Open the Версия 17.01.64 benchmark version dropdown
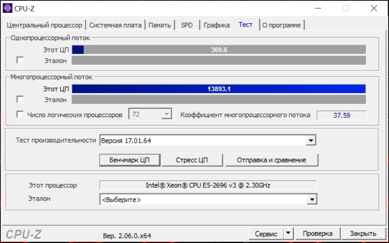The width and height of the screenshot is (389, 243). point(311,141)
